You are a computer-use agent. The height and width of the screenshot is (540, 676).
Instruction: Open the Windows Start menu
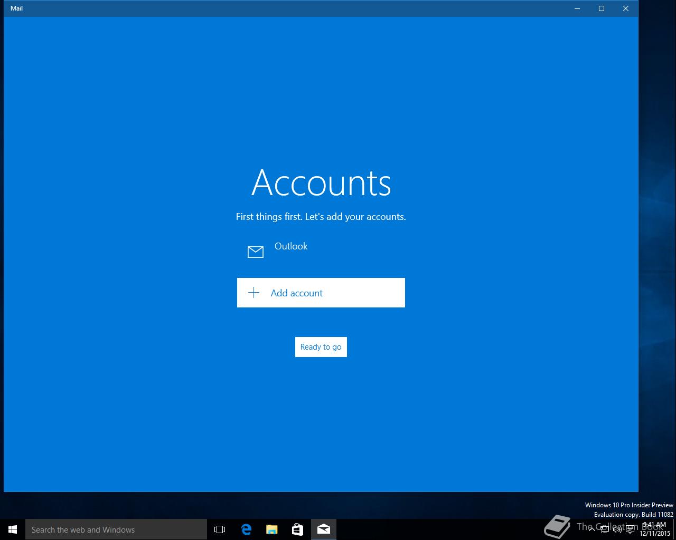(x=13, y=529)
